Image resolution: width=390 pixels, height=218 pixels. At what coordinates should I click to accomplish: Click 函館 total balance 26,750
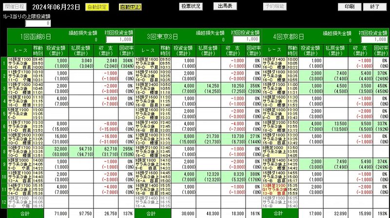[106, 214]
